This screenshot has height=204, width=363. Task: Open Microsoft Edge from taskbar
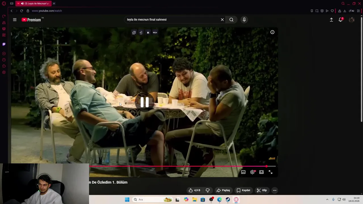pyautogui.click(x=220, y=199)
